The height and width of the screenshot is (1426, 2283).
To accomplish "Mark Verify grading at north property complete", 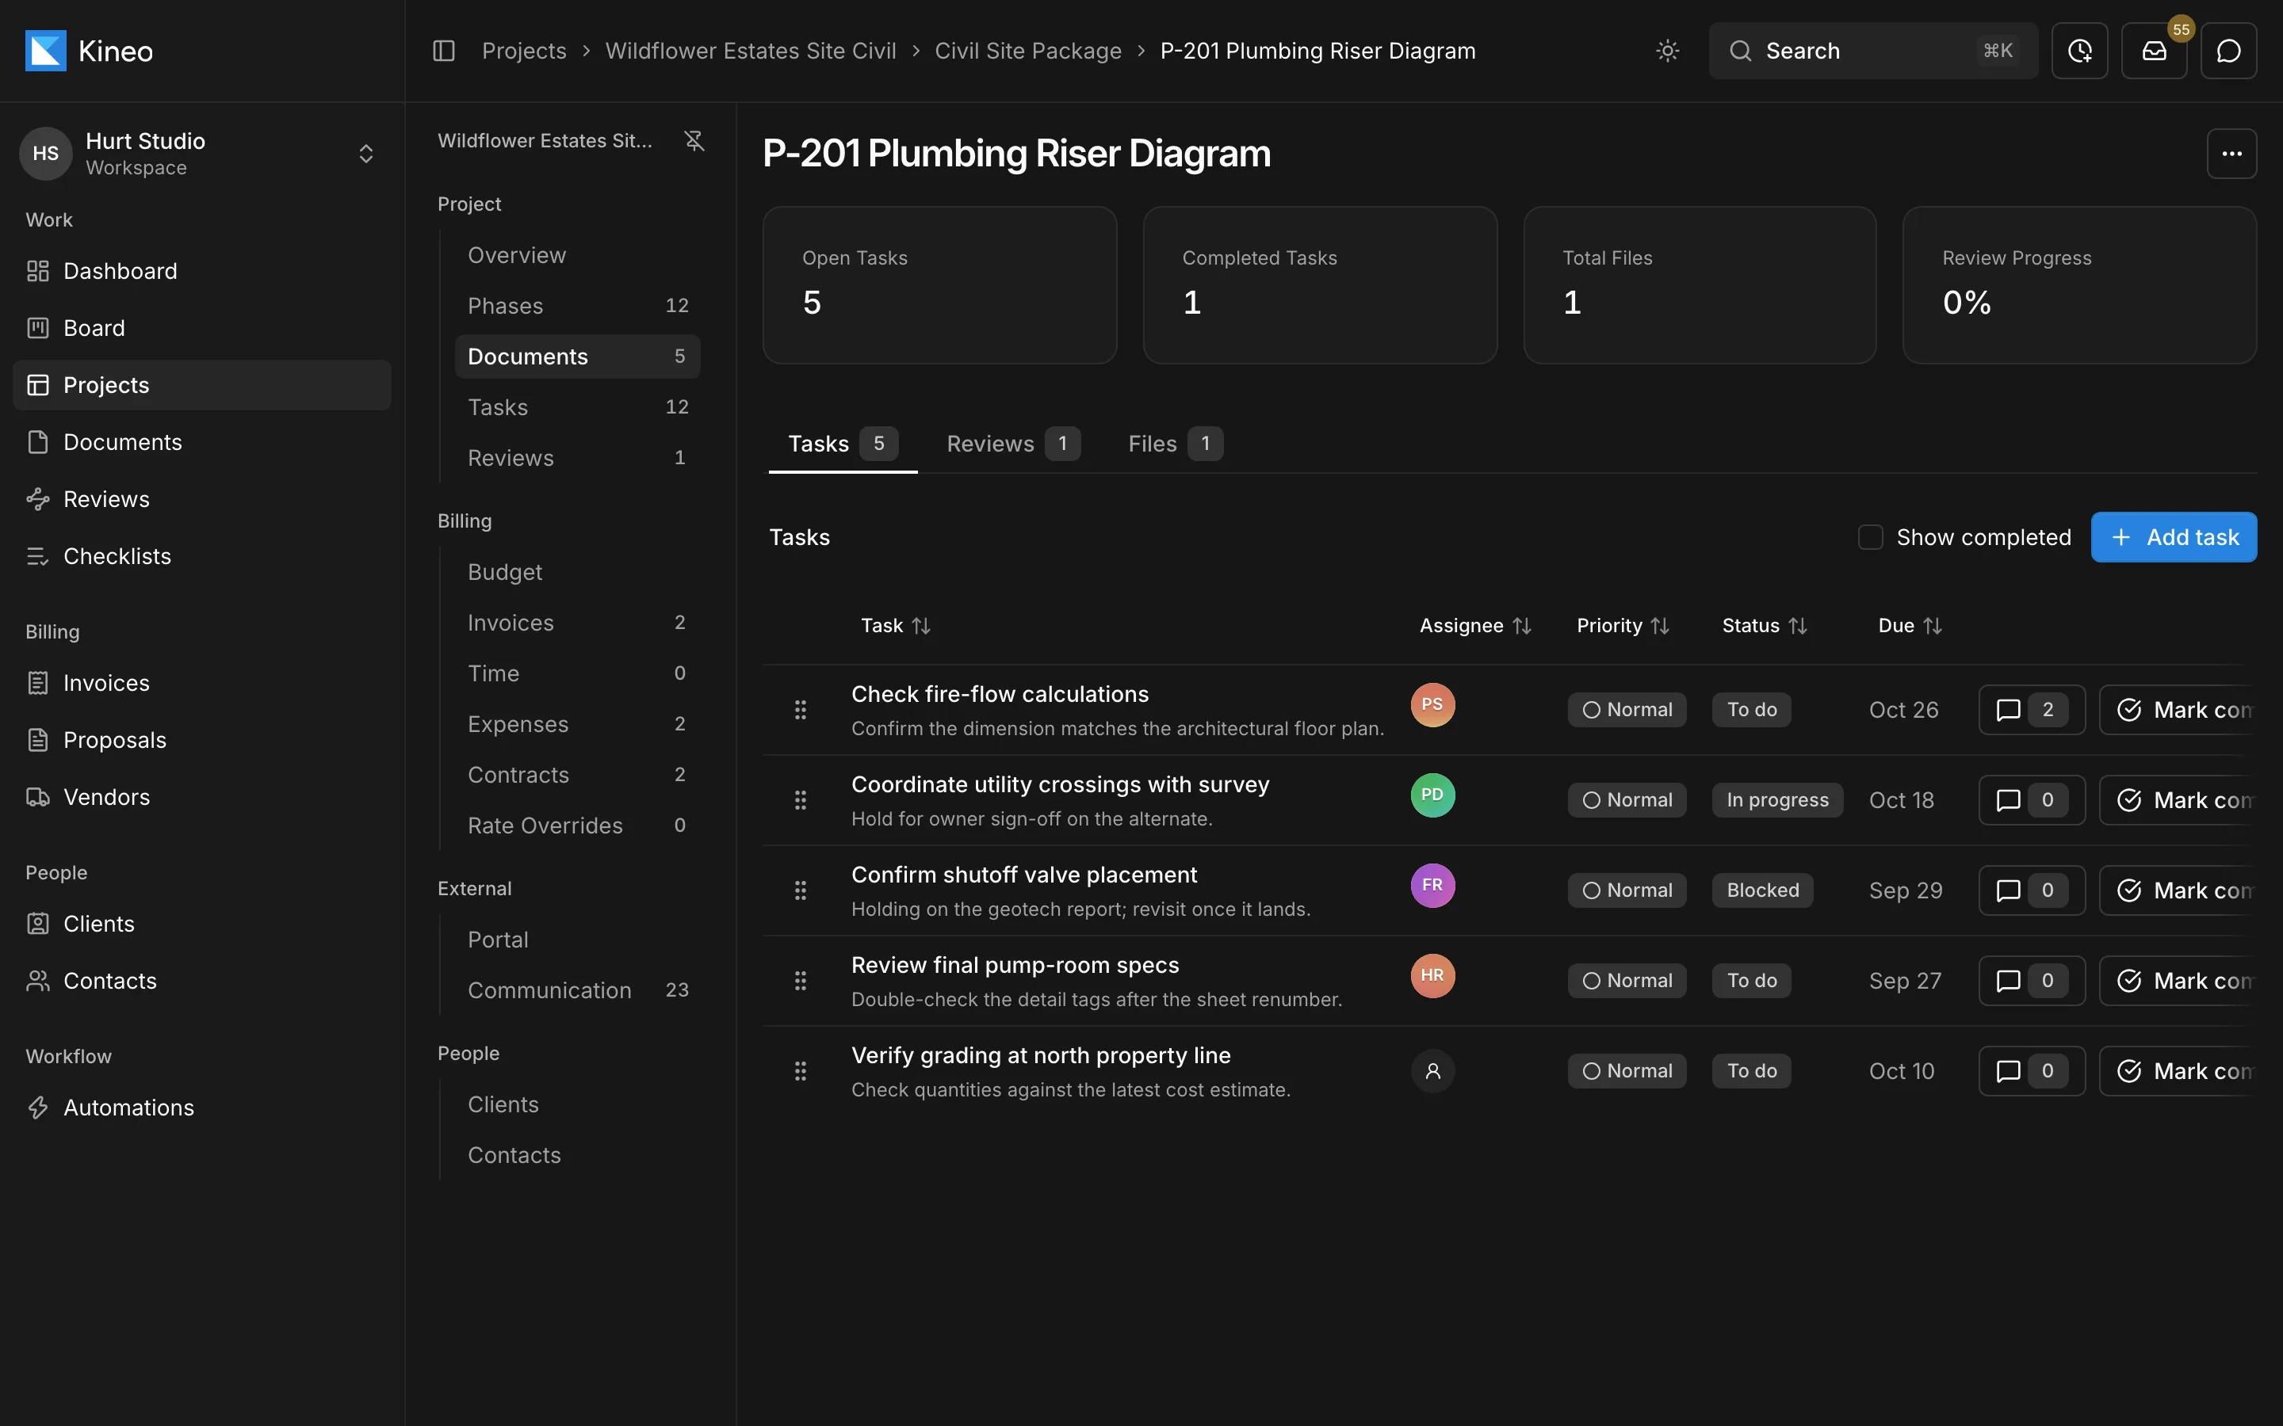I will tap(2178, 1071).
